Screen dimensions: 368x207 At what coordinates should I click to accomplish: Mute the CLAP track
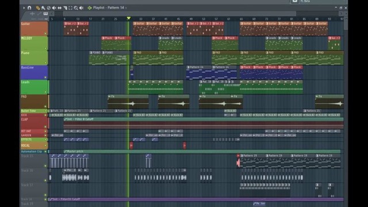(45, 126)
